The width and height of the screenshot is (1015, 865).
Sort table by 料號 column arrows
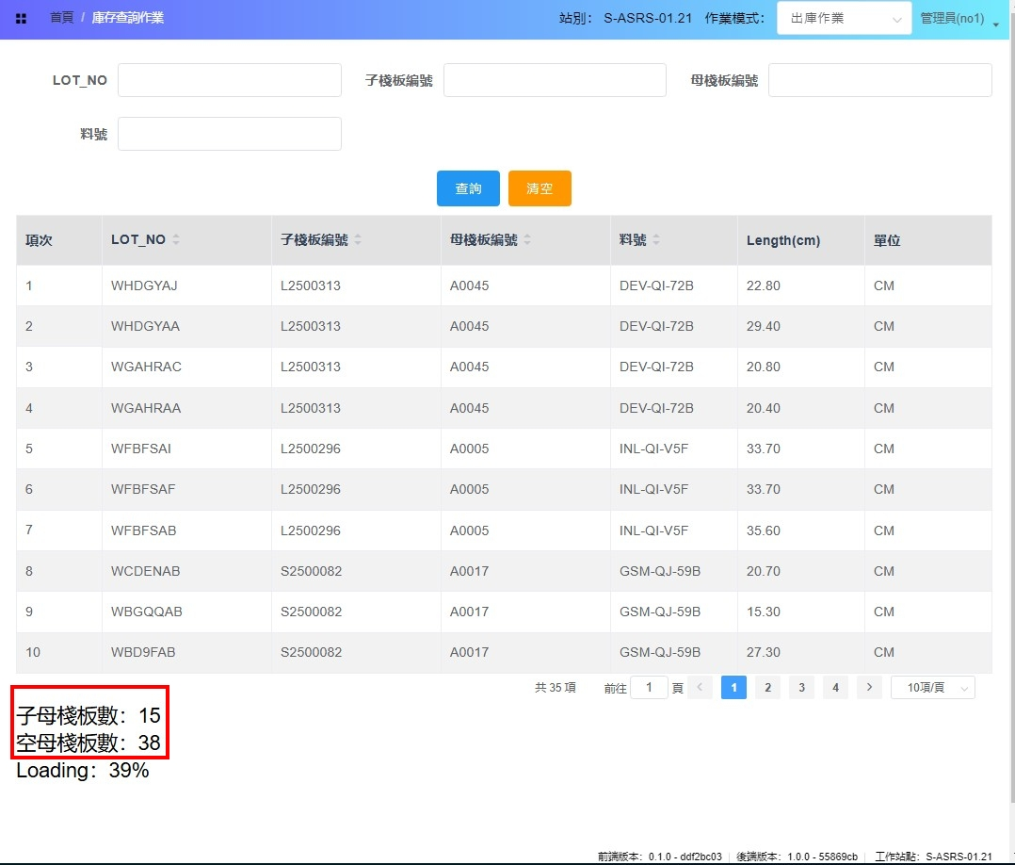click(x=656, y=239)
